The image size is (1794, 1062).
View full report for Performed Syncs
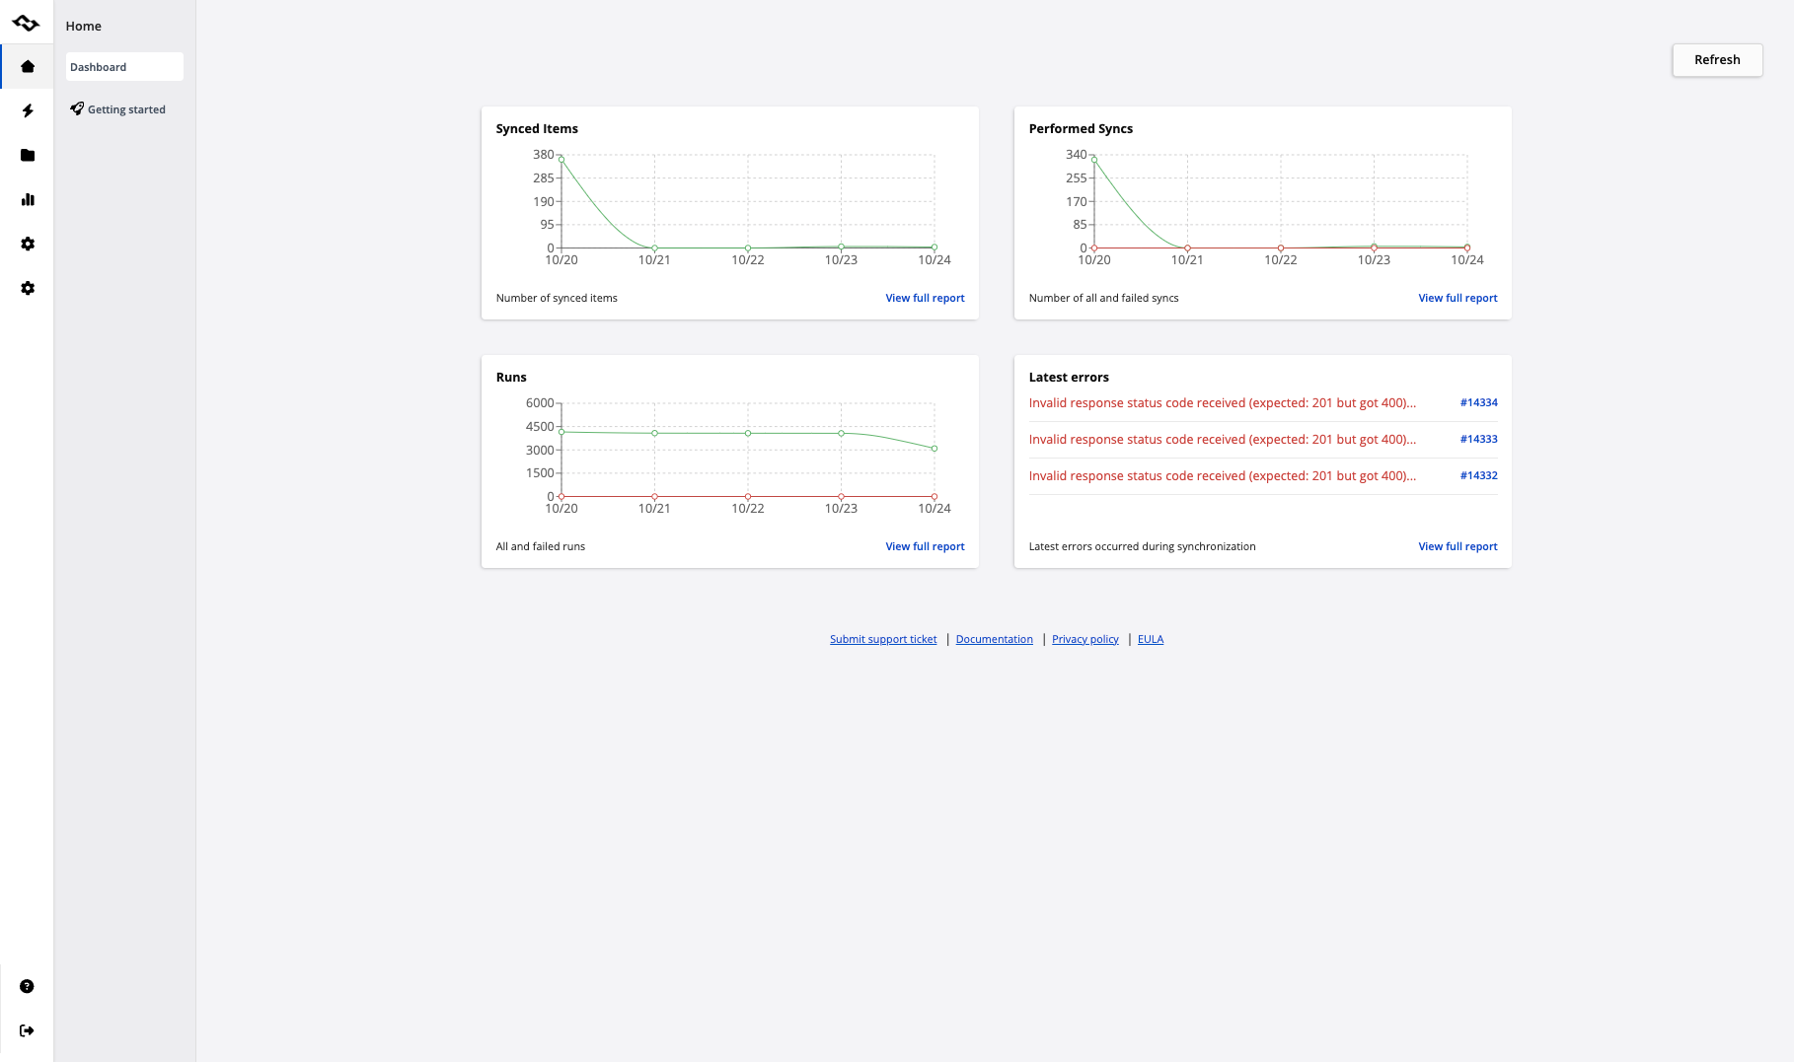click(x=1458, y=298)
